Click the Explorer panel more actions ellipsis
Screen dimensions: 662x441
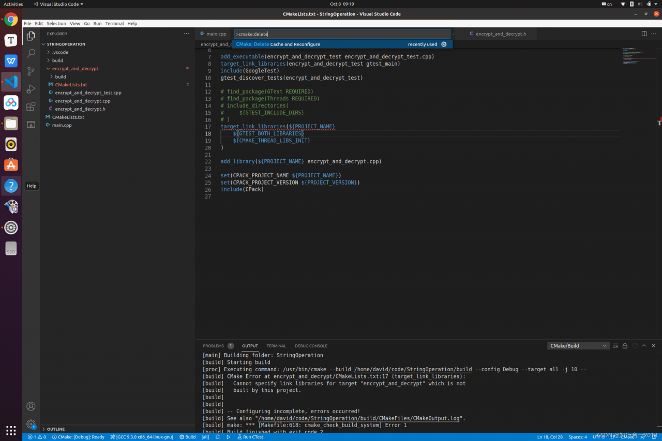(x=187, y=34)
